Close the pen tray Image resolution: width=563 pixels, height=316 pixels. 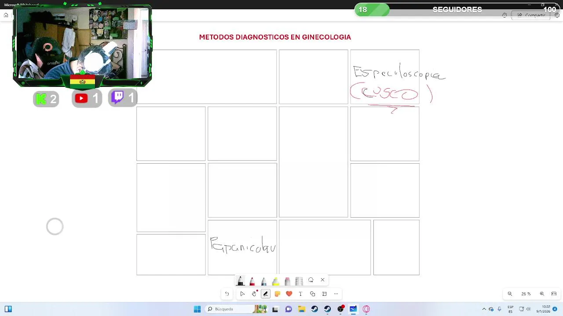click(322, 280)
